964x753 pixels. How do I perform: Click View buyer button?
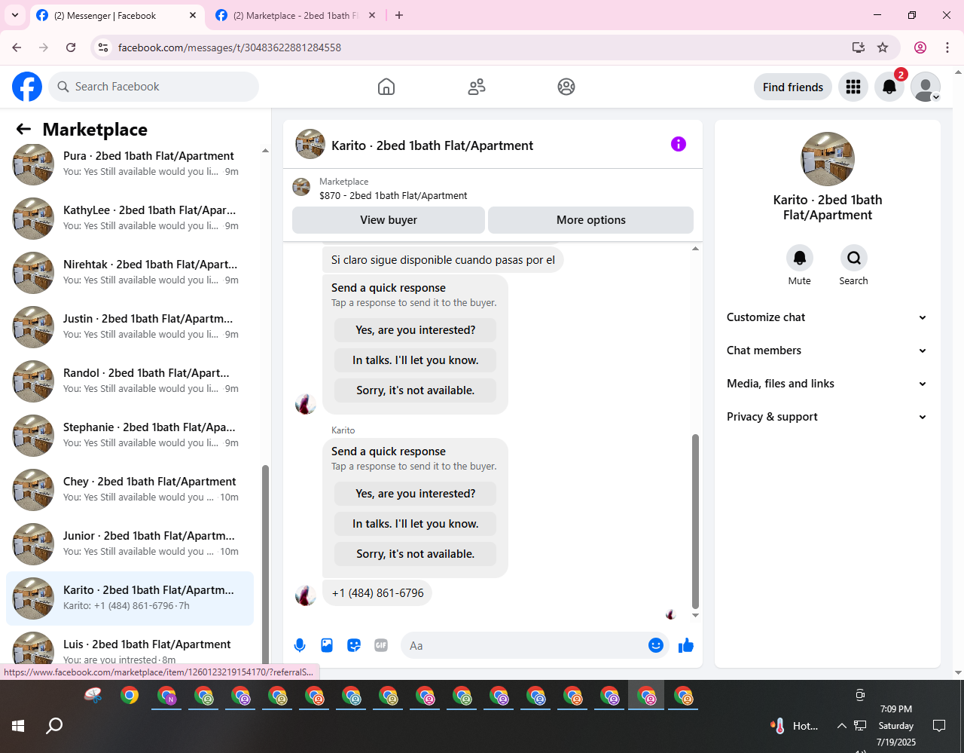(x=389, y=220)
